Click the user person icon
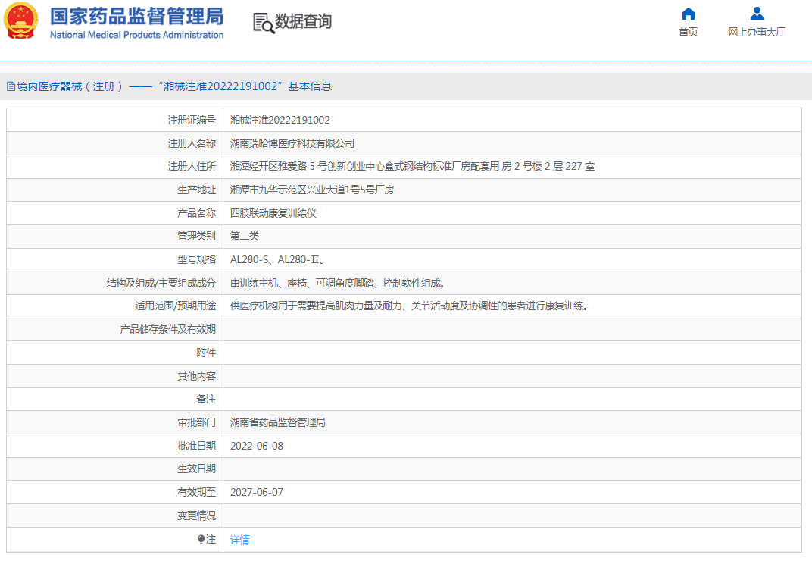This screenshot has width=812, height=561. (757, 14)
